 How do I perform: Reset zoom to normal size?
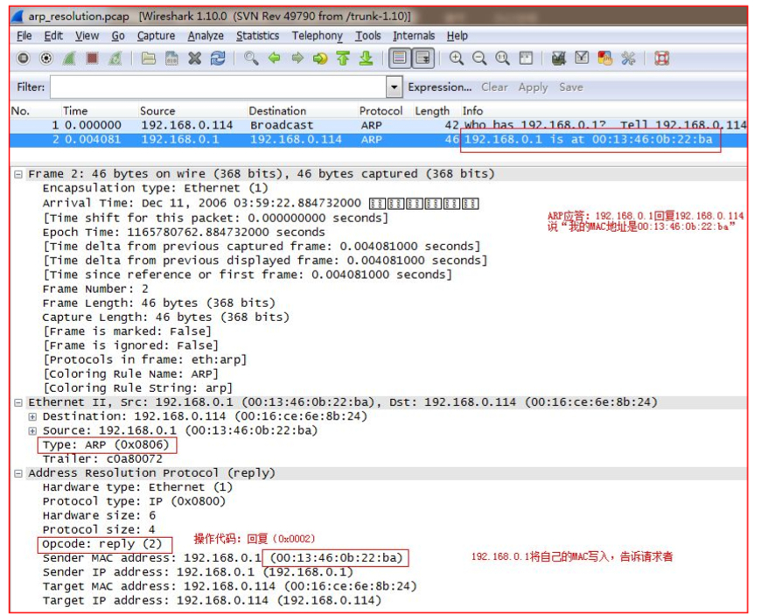point(502,59)
